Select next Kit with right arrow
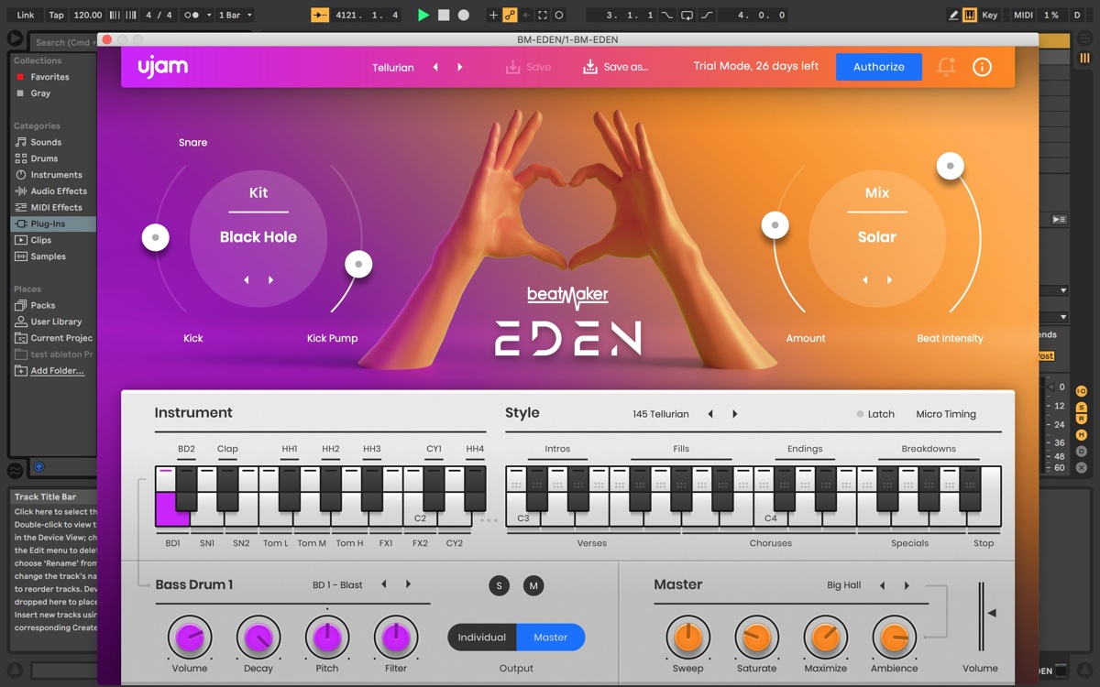The height and width of the screenshot is (687, 1100). coord(271,280)
